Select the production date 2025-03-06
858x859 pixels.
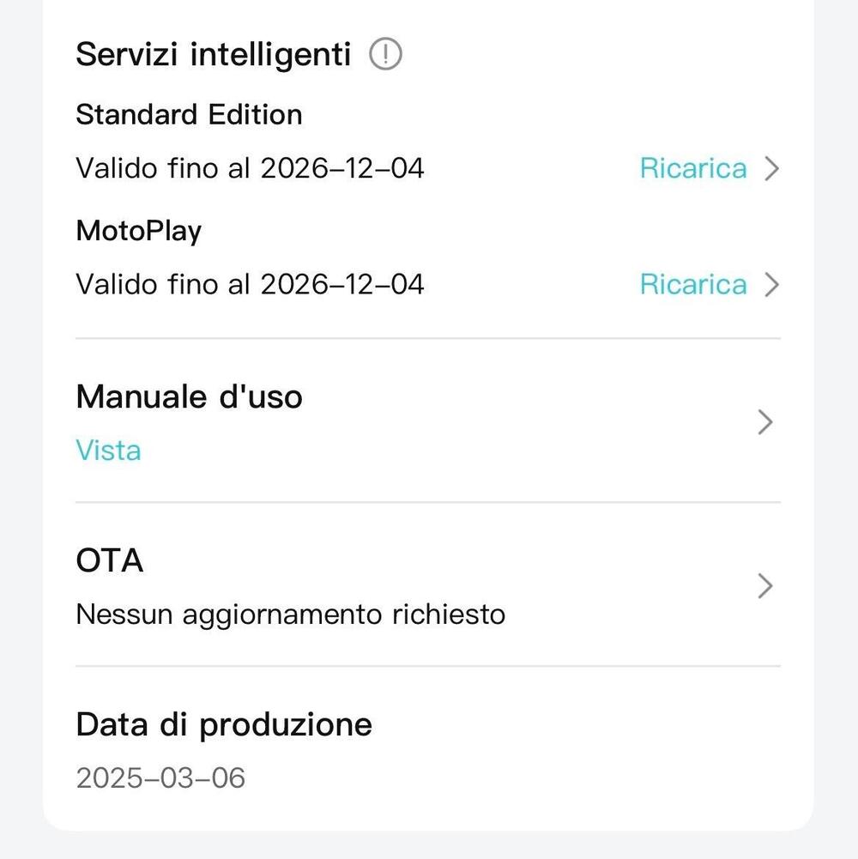click(160, 778)
